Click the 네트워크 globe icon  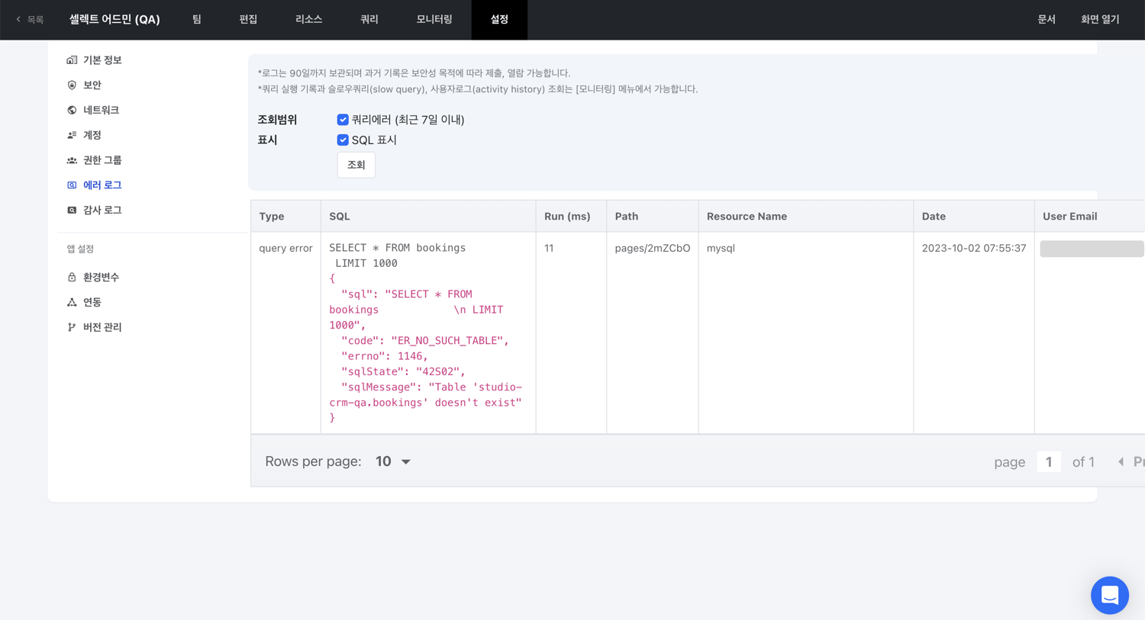72,110
